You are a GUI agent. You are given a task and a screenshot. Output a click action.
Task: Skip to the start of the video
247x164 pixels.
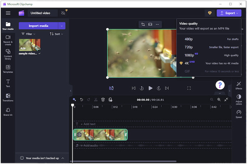(x=133, y=88)
